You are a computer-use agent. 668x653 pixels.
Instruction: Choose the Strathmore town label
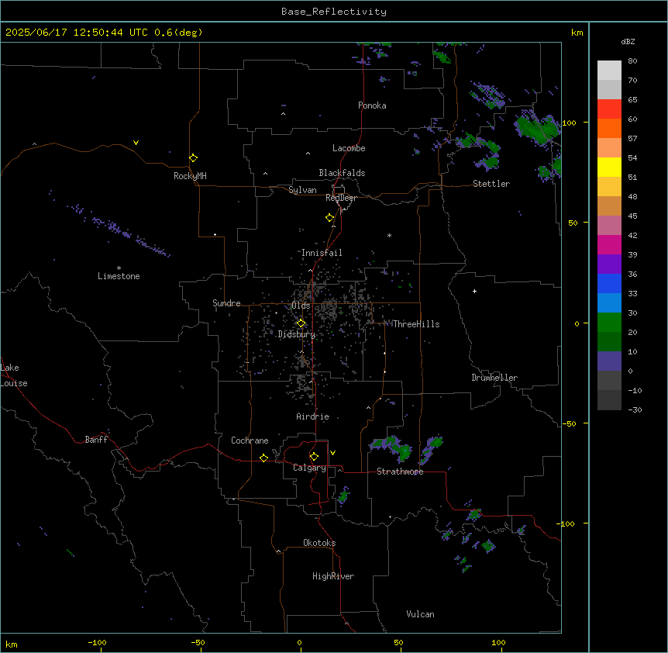[400, 472]
